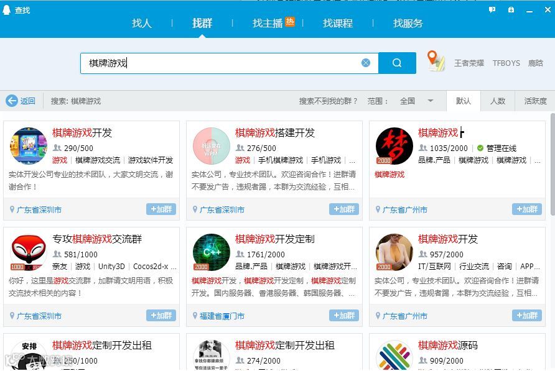This screenshot has height=371, width=555.
Task: Open colorful stripes avatar of 棋牌游戏源码
Action: (394, 355)
